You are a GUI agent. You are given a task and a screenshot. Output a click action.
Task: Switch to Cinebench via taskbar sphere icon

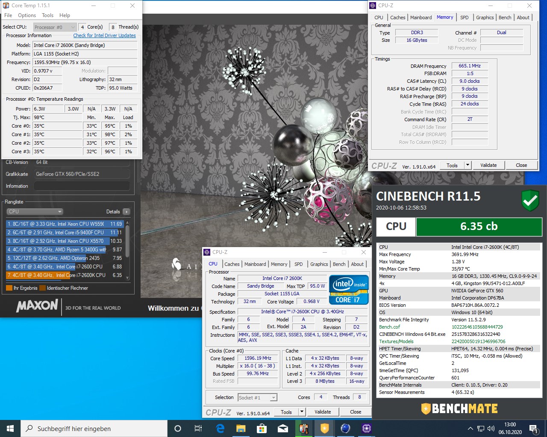[345, 428]
